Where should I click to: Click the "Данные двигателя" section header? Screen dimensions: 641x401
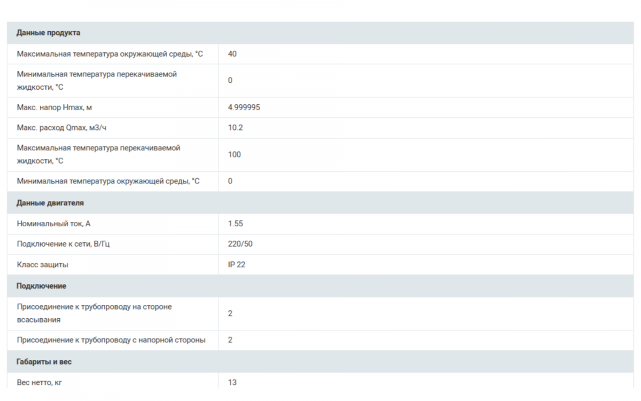pos(50,203)
